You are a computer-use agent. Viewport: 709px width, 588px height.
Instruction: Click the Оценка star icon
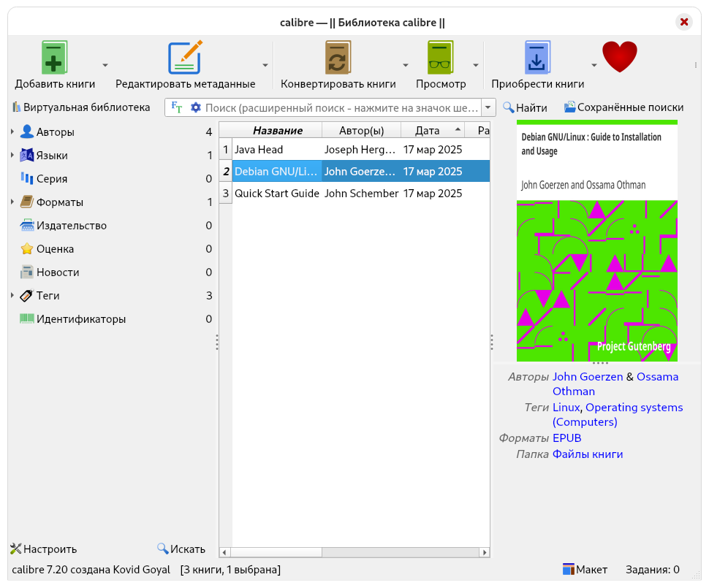pyautogui.click(x=27, y=248)
